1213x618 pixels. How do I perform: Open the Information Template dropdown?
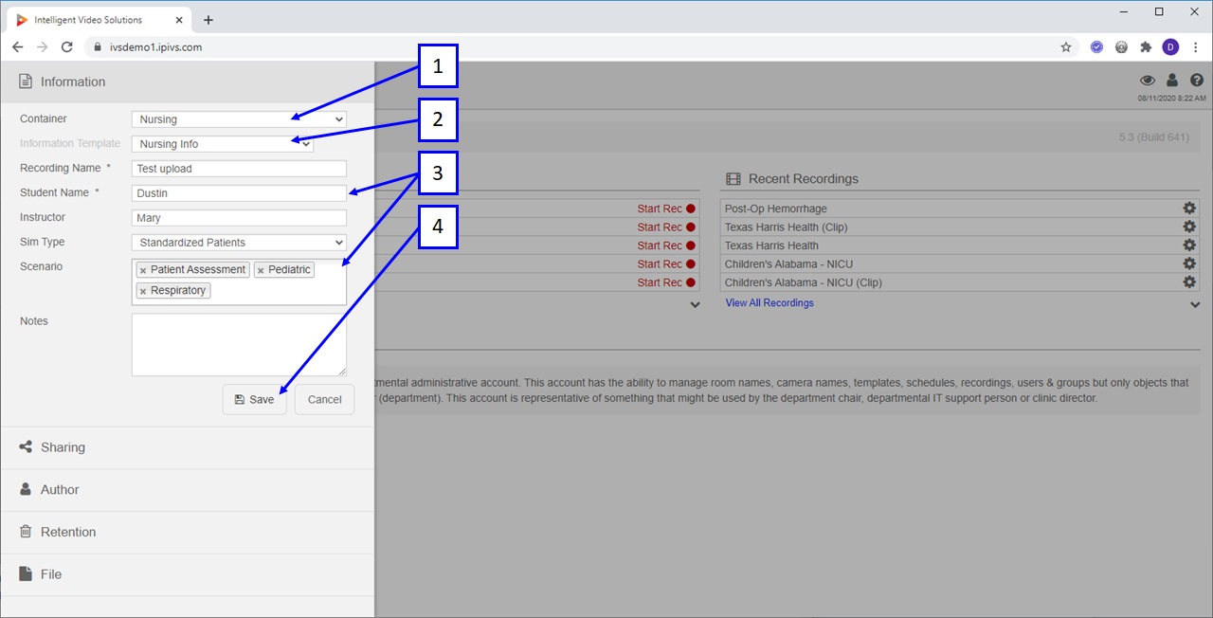223,144
